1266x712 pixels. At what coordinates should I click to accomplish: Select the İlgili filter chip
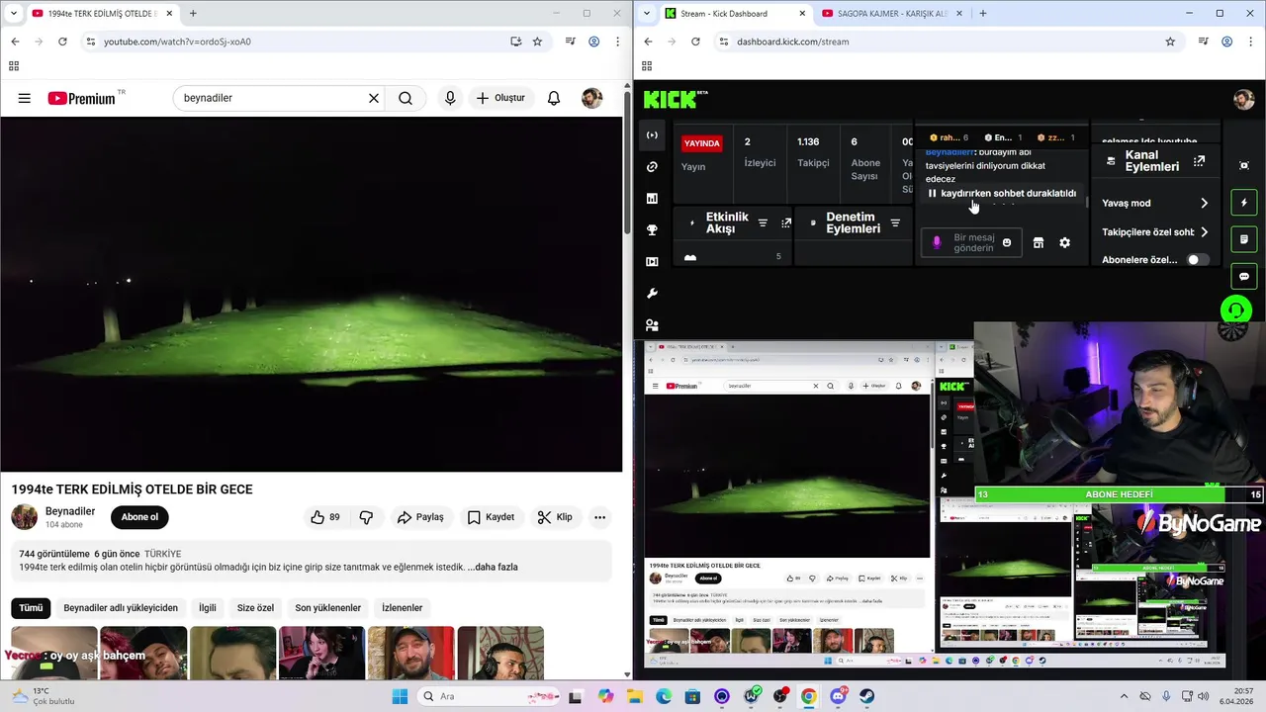point(208,608)
